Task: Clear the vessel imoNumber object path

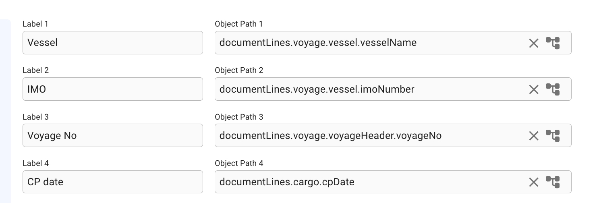Action: tap(533, 89)
